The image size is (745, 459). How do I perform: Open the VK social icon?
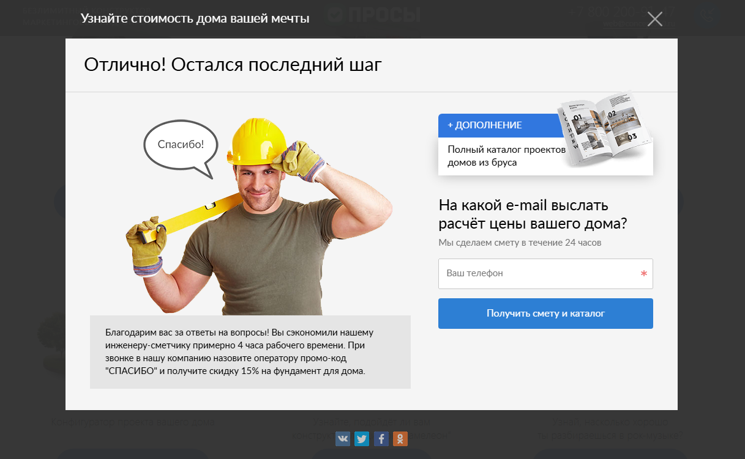[343, 438]
